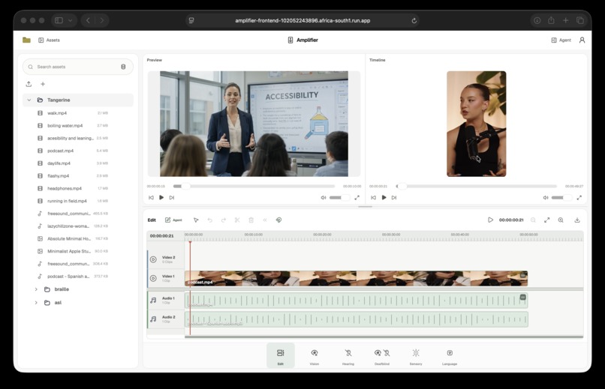Select the Audio 1 waveform clip
Image resolution: width=605 pixels, height=389 pixels.
point(356,301)
